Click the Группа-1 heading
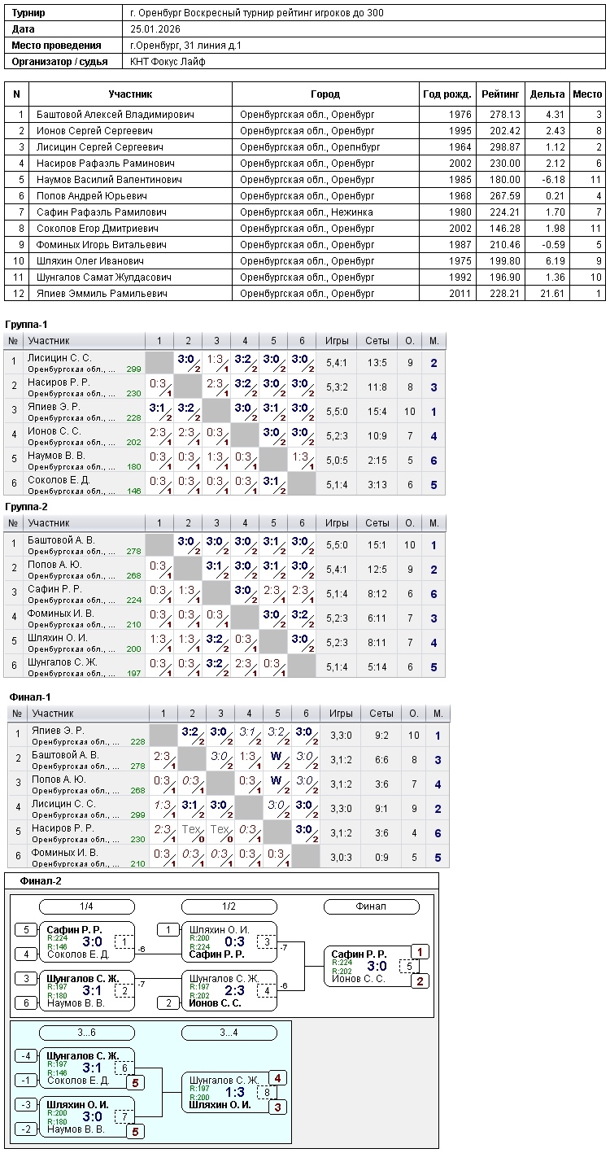610x1153 pixels. pyautogui.click(x=26, y=324)
